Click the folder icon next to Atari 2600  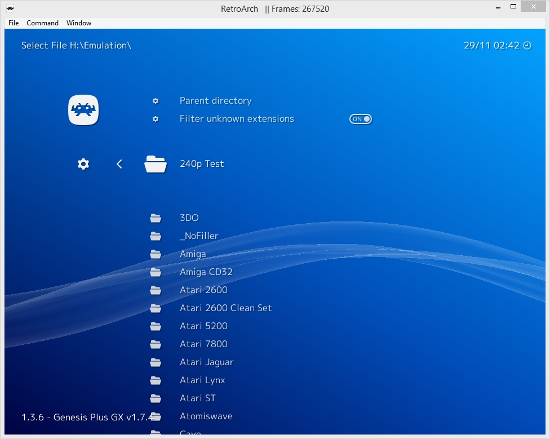pos(156,290)
